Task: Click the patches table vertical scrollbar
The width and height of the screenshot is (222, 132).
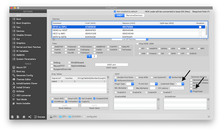Action: pos(206,30)
